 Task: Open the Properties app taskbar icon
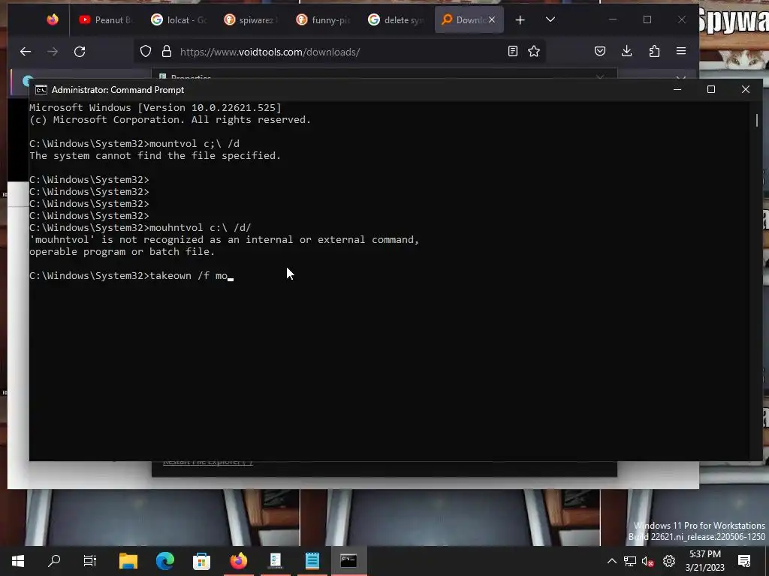[x=276, y=561]
